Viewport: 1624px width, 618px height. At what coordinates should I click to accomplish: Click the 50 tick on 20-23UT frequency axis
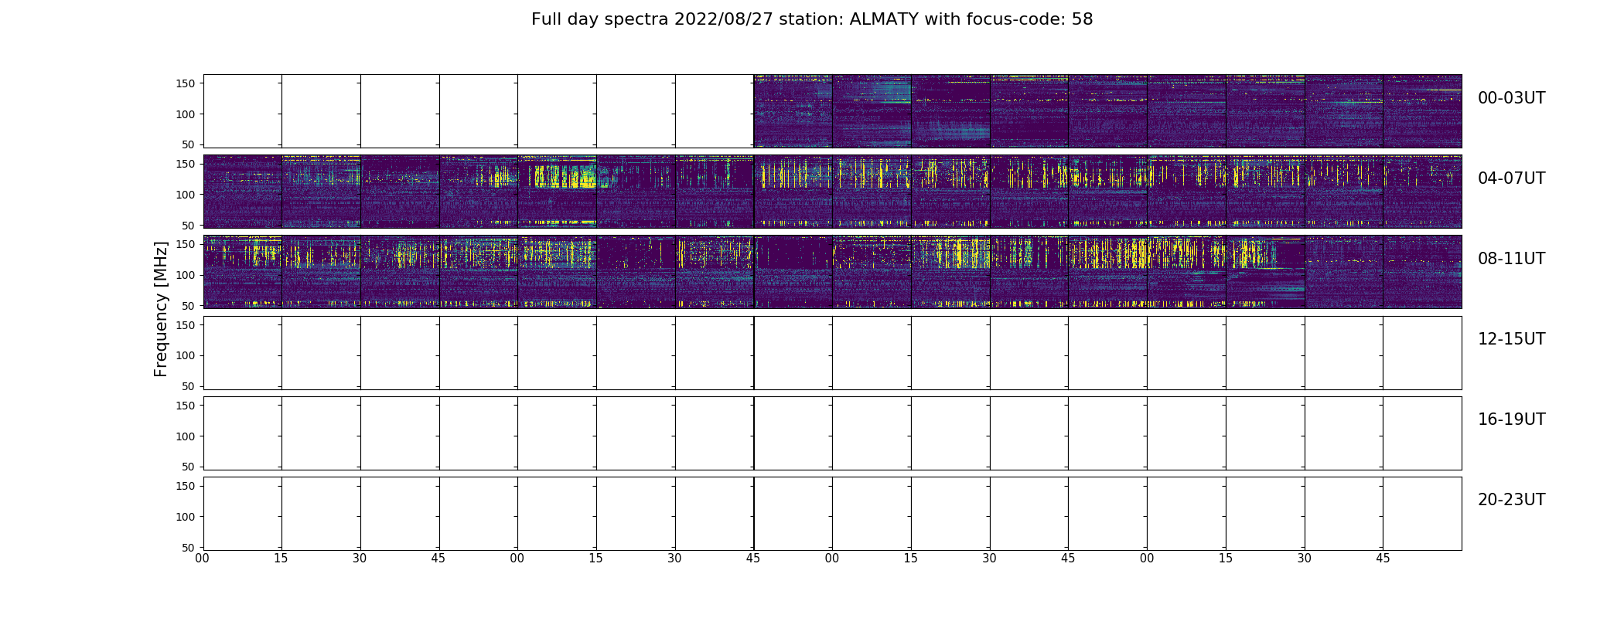[189, 547]
